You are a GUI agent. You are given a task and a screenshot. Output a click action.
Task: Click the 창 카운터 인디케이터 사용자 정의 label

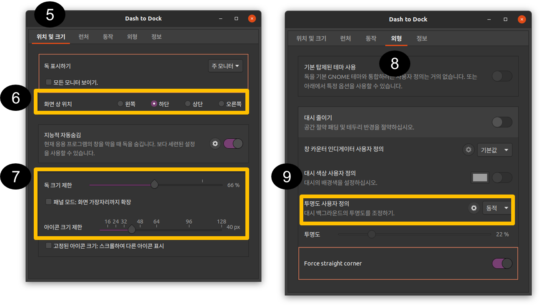tap(344, 149)
